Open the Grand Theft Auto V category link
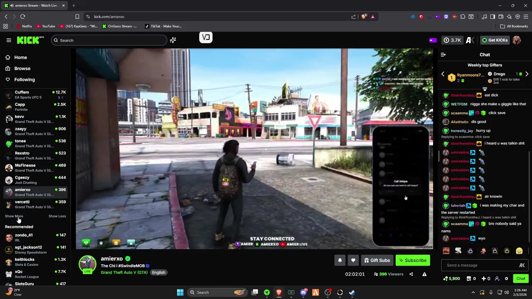 pyautogui.click(x=124, y=272)
